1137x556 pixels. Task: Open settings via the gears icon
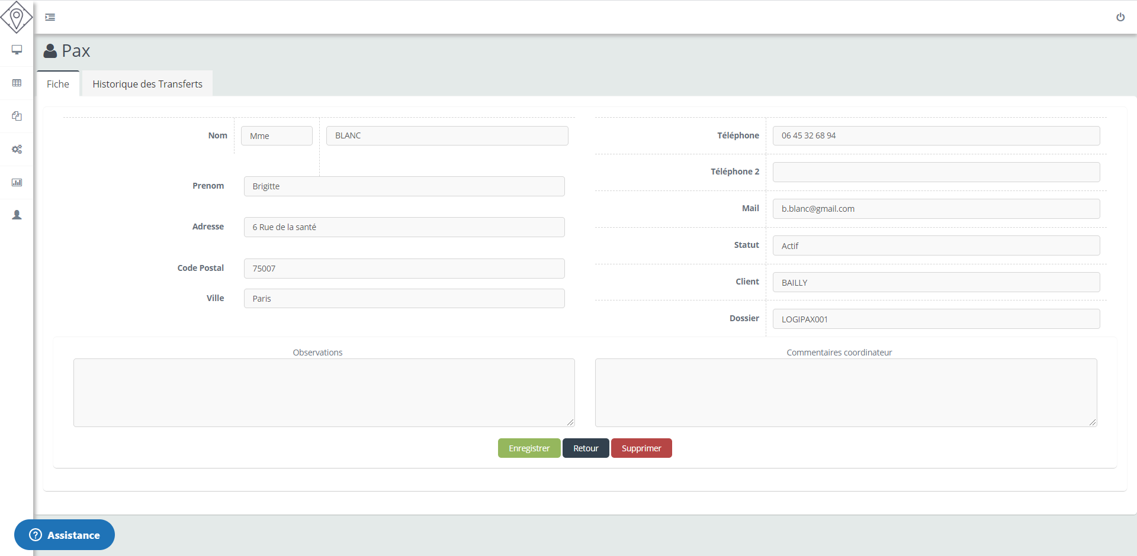pos(17,149)
